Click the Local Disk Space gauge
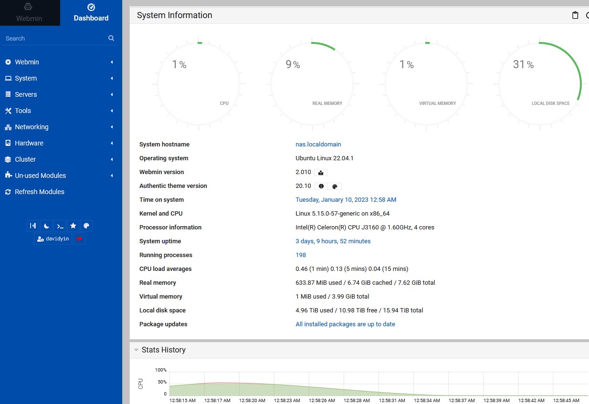Screen dimensions: 589x404 (x=540, y=83)
